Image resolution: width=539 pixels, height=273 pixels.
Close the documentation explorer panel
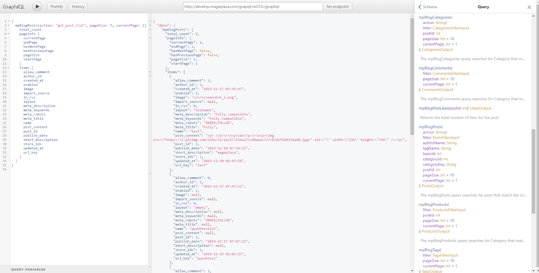(529, 7)
